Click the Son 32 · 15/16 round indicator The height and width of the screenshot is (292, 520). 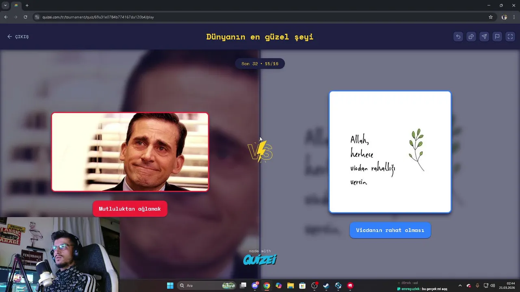point(260,64)
